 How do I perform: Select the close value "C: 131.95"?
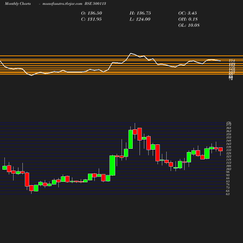(91, 19)
